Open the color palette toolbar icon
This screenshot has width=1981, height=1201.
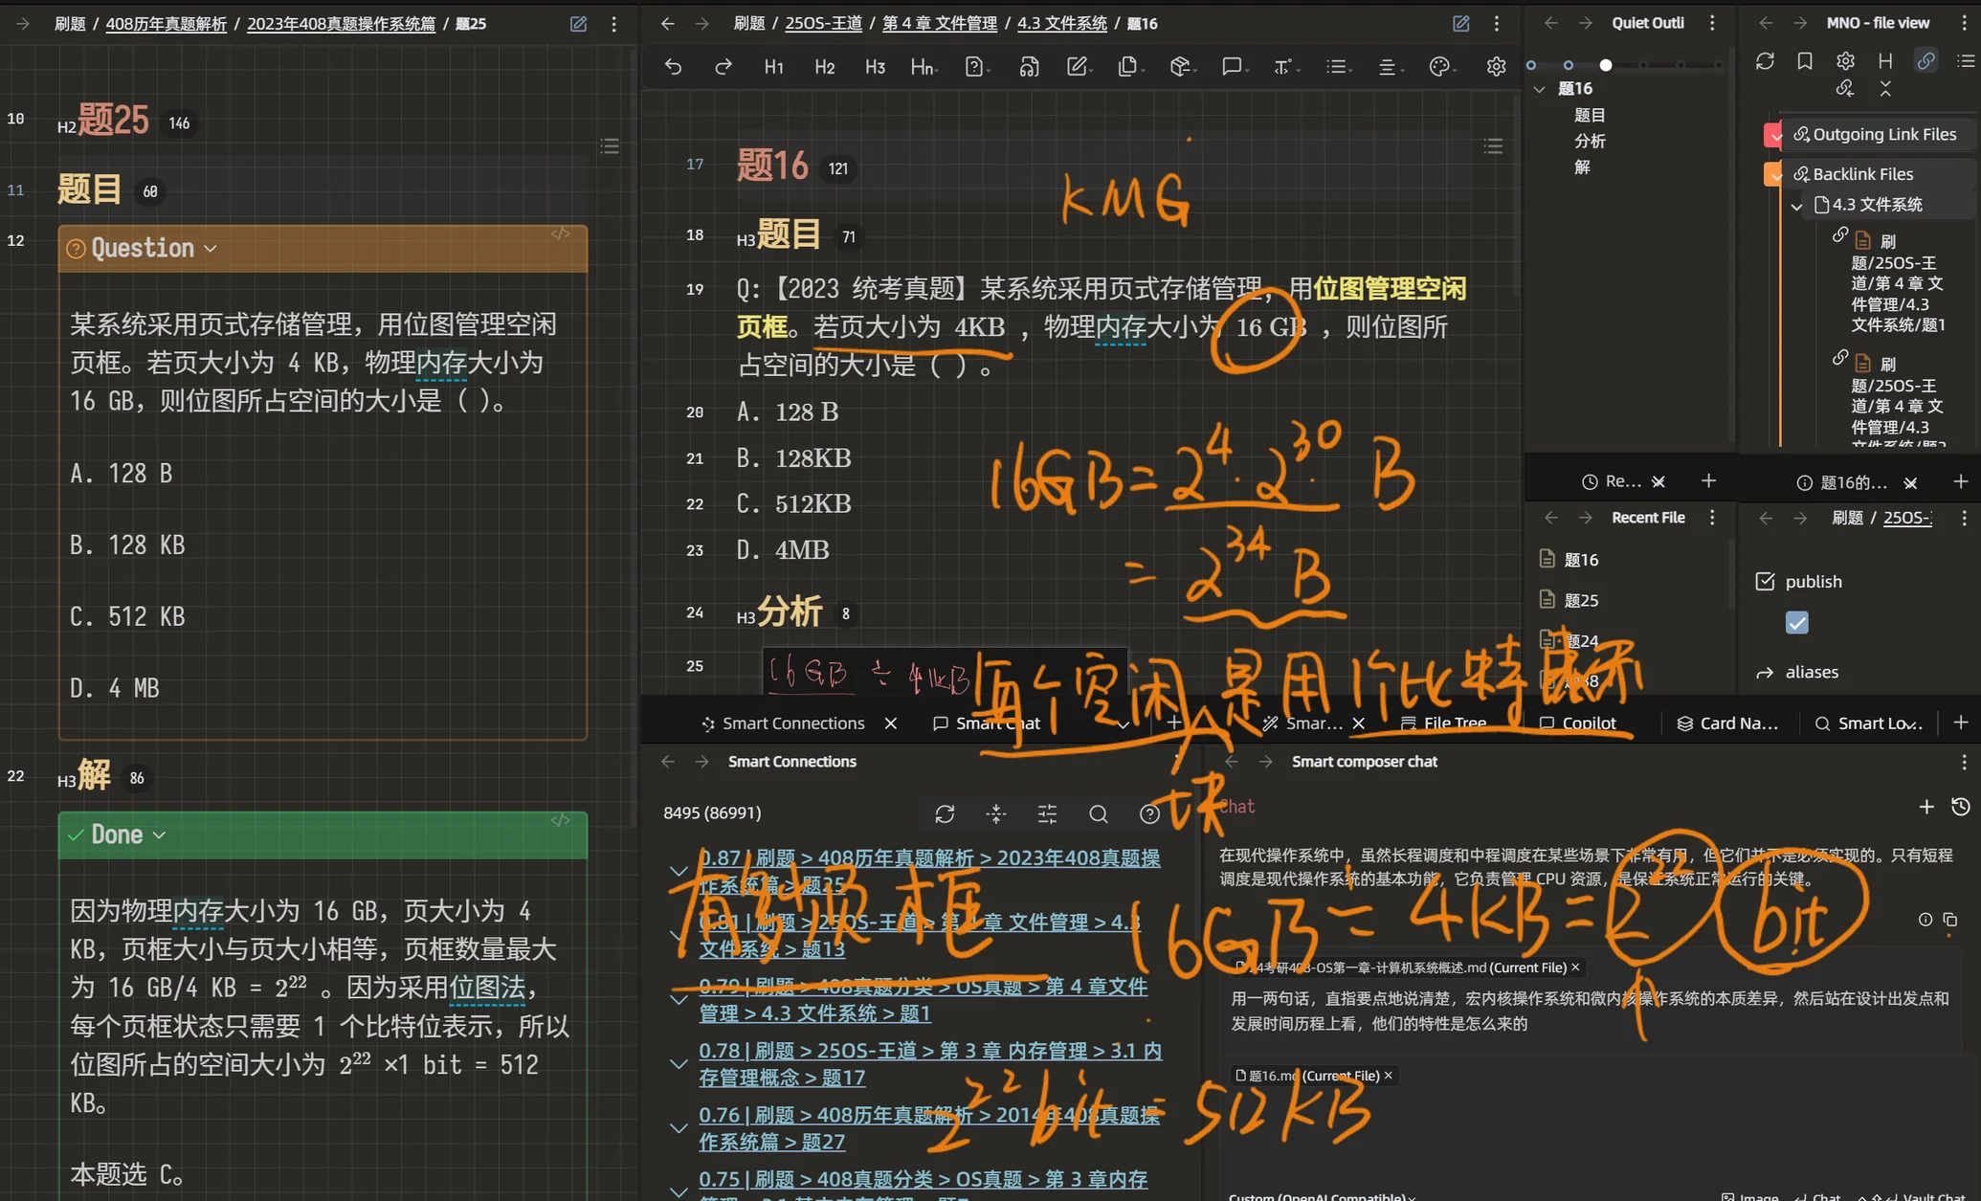[x=1438, y=66]
